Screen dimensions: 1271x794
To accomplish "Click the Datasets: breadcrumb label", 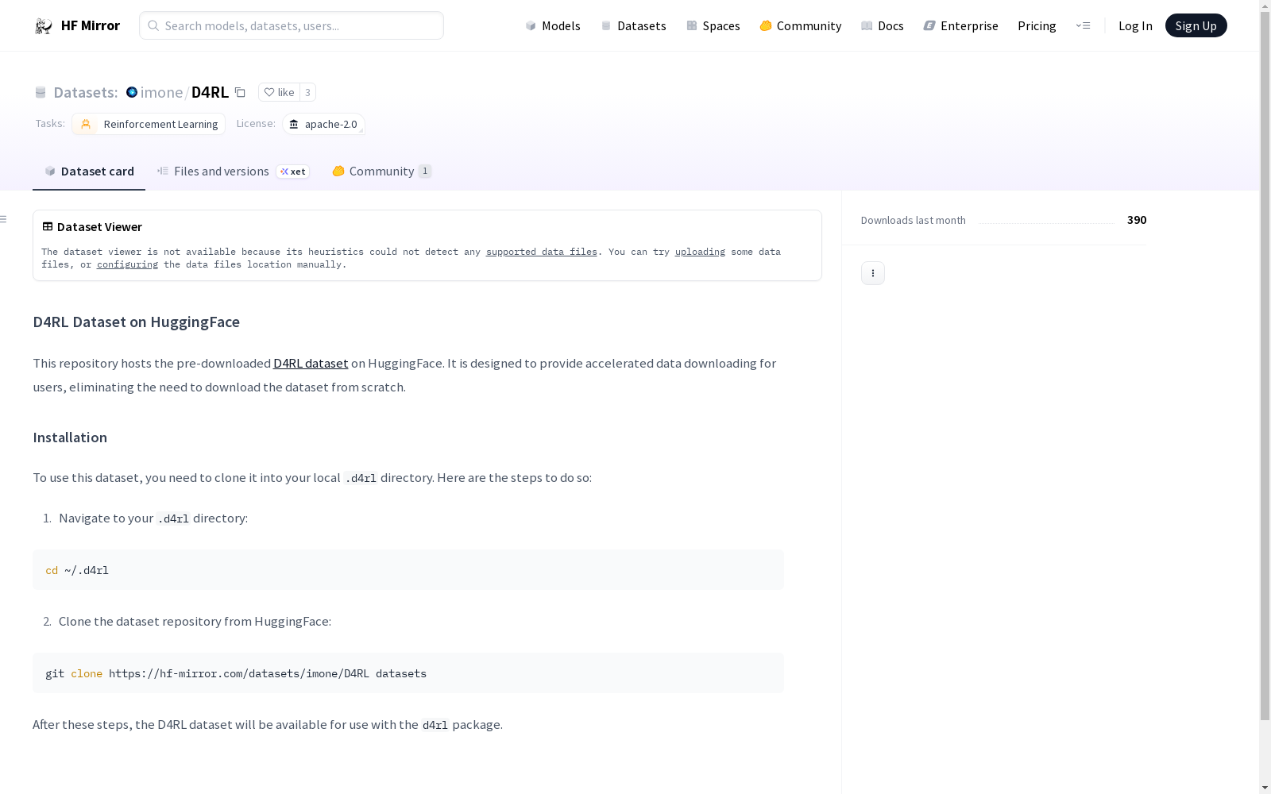I will click(85, 92).
